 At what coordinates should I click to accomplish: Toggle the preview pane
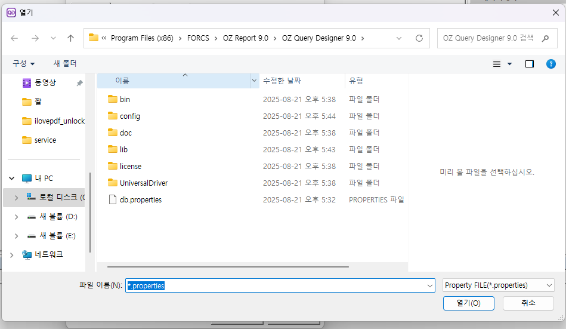point(530,64)
